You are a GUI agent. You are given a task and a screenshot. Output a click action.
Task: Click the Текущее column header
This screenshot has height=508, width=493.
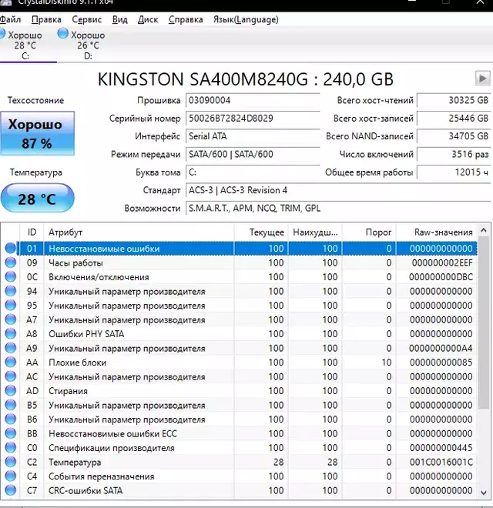(x=261, y=232)
